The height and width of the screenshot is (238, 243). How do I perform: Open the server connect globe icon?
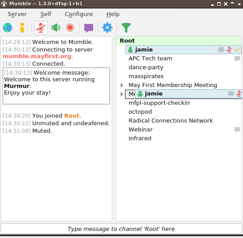point(8,28)
